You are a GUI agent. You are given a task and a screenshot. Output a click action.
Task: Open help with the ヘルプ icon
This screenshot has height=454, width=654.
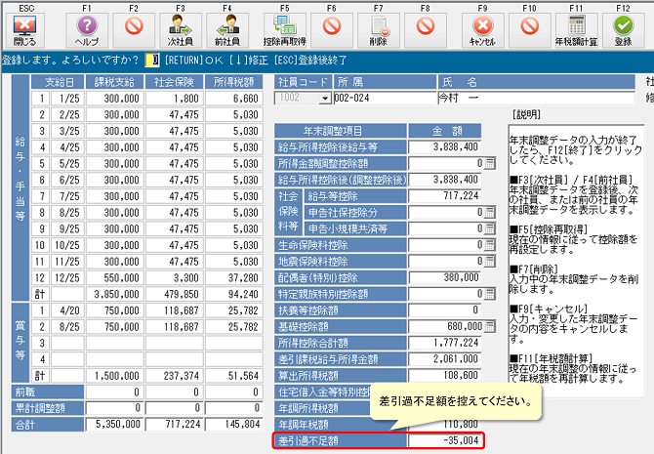tap(87, 29)
